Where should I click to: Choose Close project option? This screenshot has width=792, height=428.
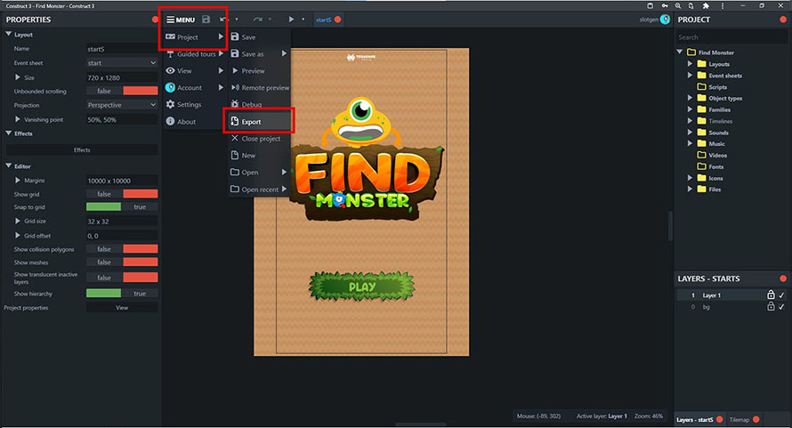tap(259, 139)
